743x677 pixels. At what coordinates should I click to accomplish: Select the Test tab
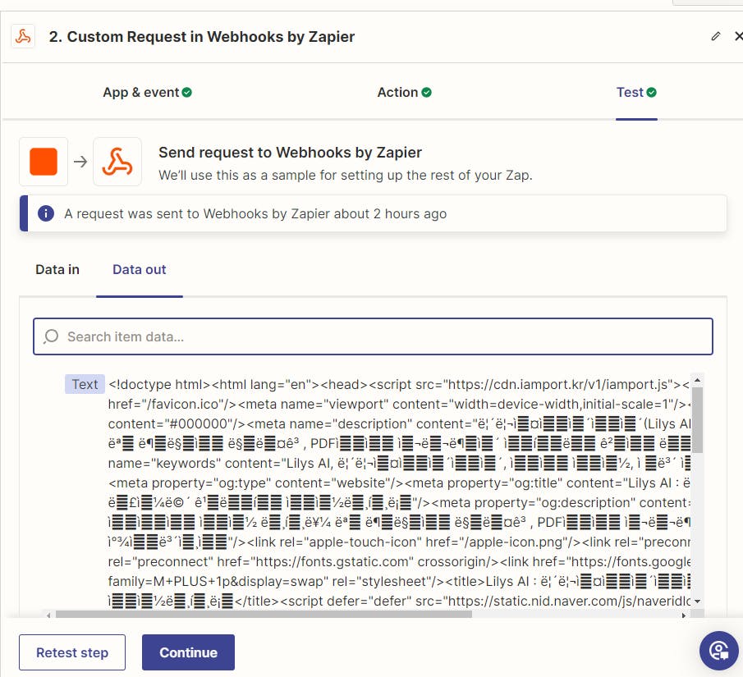(630, 93)
